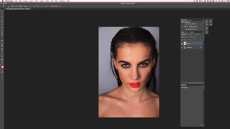Select the Gradient tool
This screenshot has height=129, width=230.
[x=2, y=40]
